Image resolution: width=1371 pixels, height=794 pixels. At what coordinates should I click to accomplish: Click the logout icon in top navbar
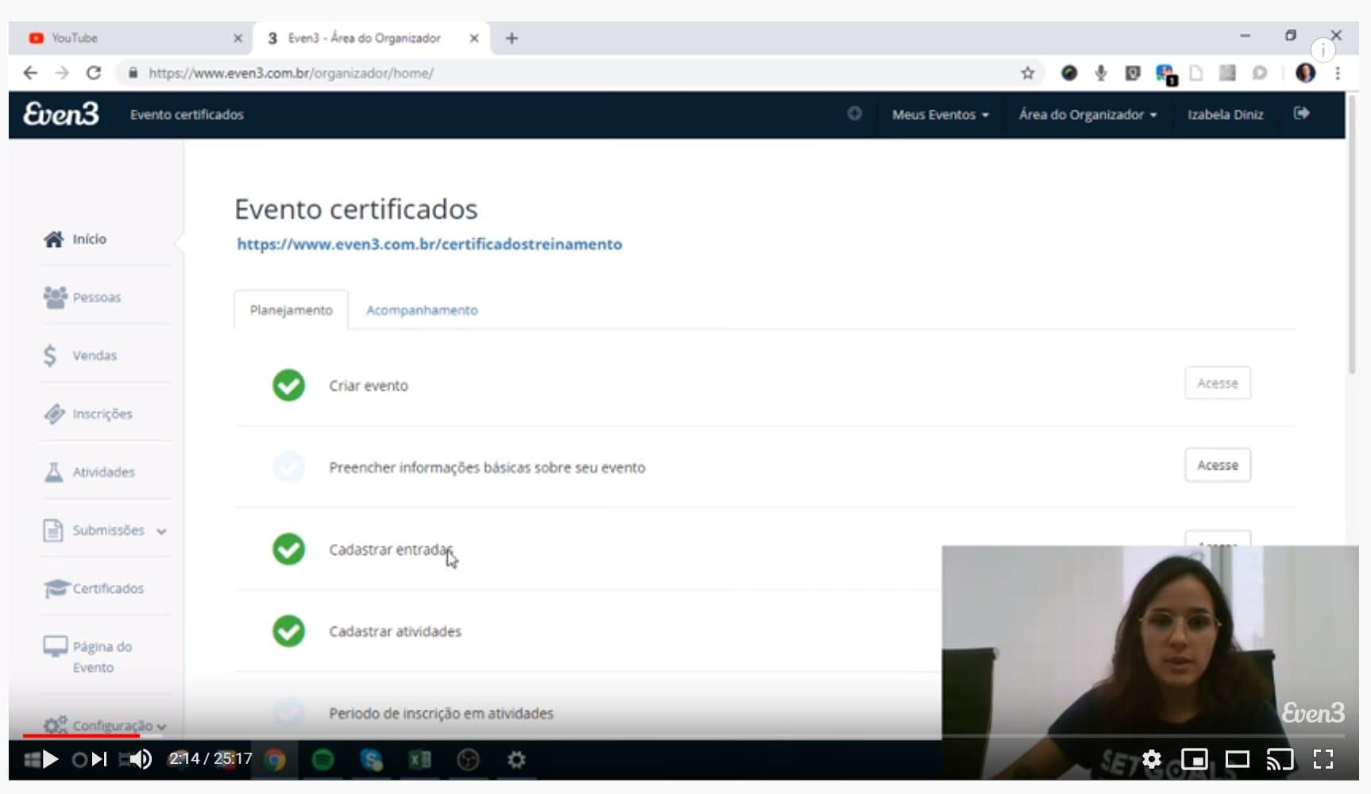coord(1301,114)
